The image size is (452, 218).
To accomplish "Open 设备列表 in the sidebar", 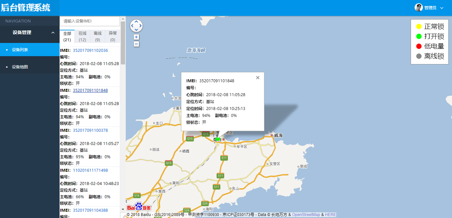I will coord(20,50).
